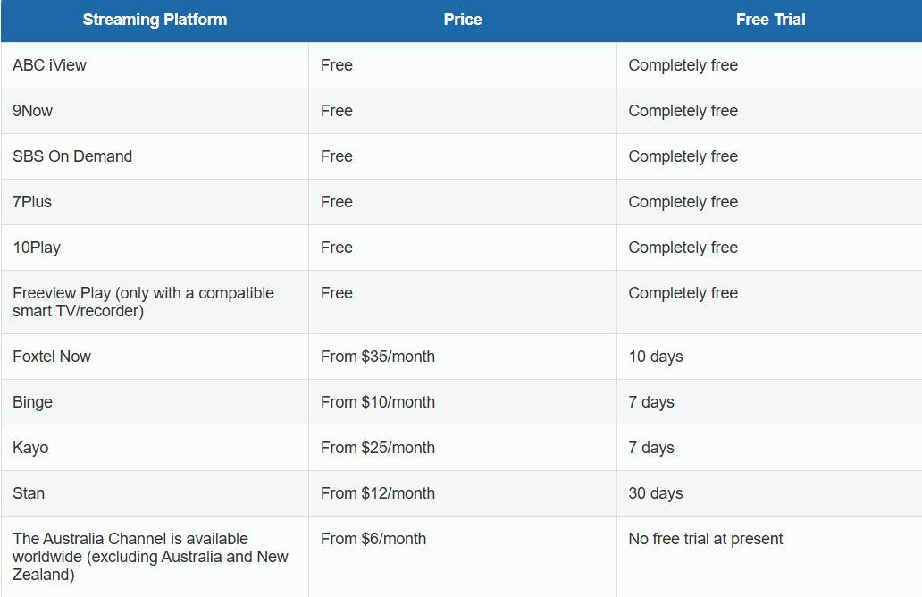Select the ABC iView cell
The width and height of the screenshot is (922, 597).
[x=155, y=65]
